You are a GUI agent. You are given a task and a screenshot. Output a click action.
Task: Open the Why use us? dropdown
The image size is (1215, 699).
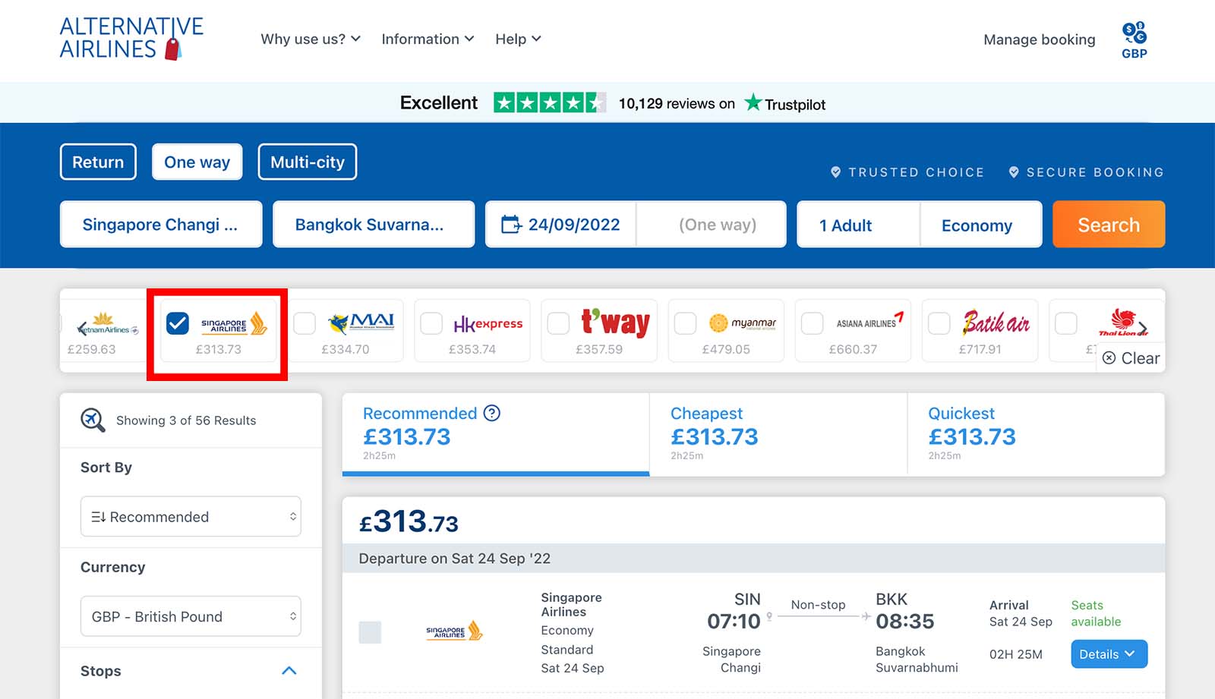311,39
